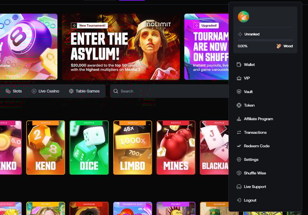Open the Keno game thumbnail
Screen dimensions: 308x215
(x=46, y=147)
